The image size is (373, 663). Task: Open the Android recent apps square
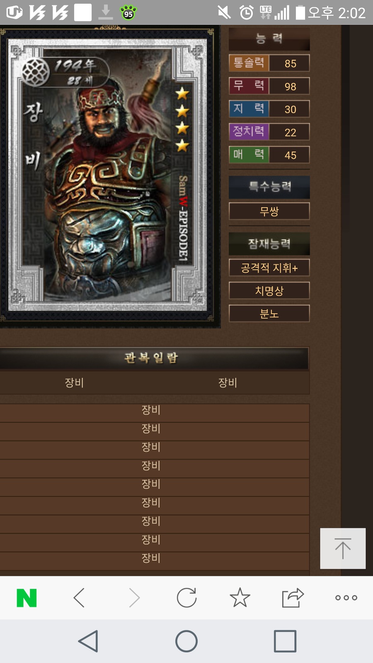click(285, 641)
